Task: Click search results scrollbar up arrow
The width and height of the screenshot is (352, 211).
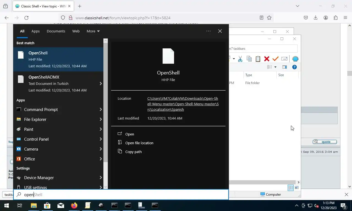Action: click(x=106, y=41)
